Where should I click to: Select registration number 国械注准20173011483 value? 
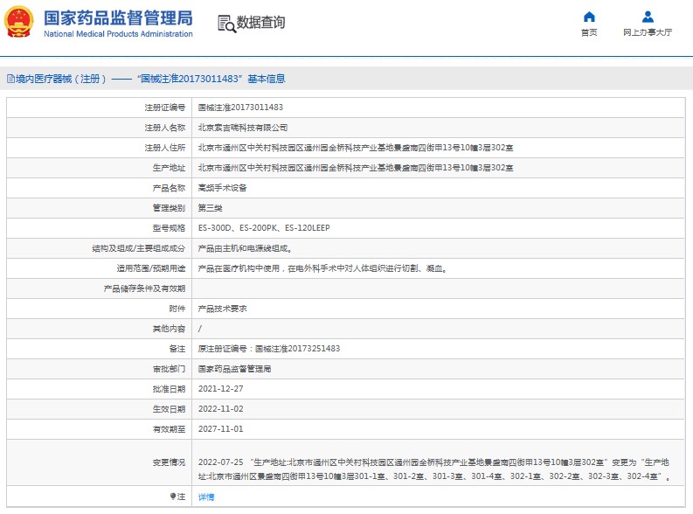click(x=240, y=108)
